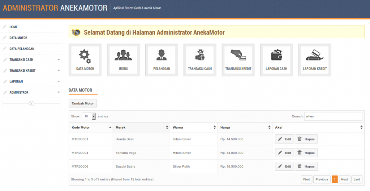This screenshot has height=191, width=370.
Task: Sort table by Warna column
Action: click(x=194, y=127)
